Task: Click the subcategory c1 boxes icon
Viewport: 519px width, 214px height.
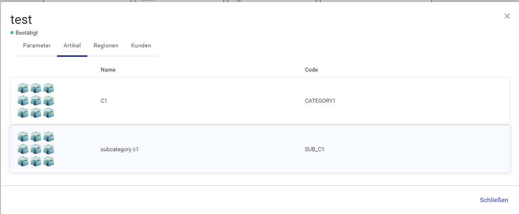Action: [x=36, y=149]
